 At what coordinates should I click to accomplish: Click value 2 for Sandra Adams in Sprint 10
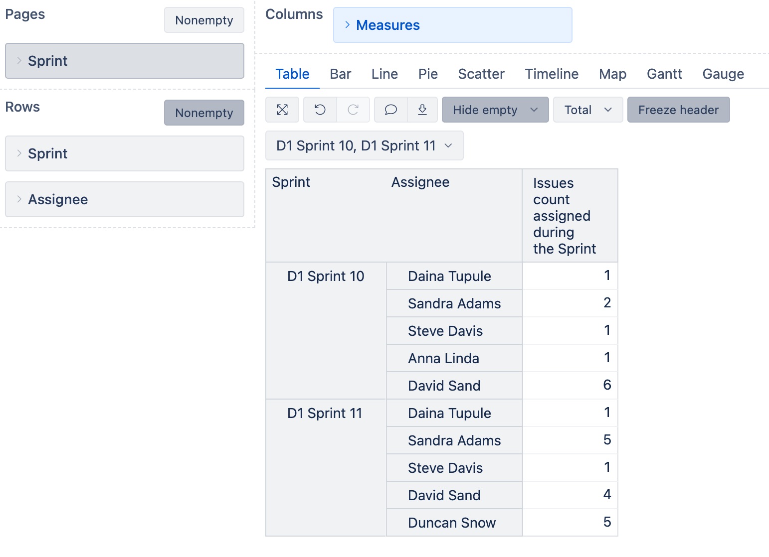[x=570, y=303]
